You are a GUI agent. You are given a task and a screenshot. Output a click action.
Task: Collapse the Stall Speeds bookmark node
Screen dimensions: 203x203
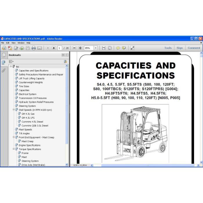tap(14, 110)
